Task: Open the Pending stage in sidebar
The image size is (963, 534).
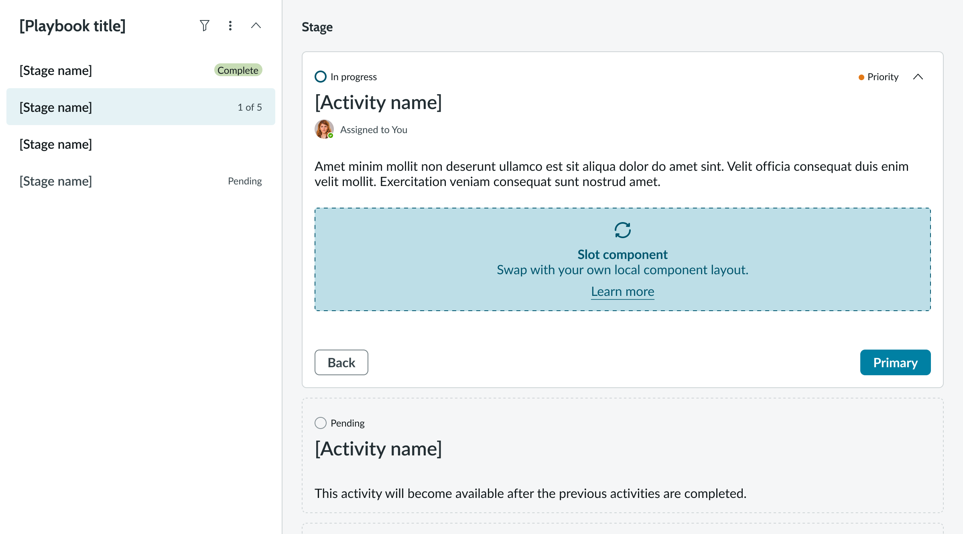Action: click(x=56, y=181)
